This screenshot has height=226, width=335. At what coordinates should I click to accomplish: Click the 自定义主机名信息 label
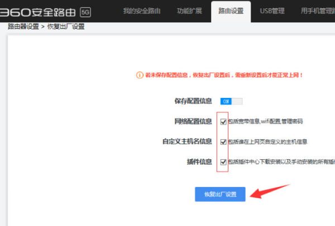pos(187,141)
